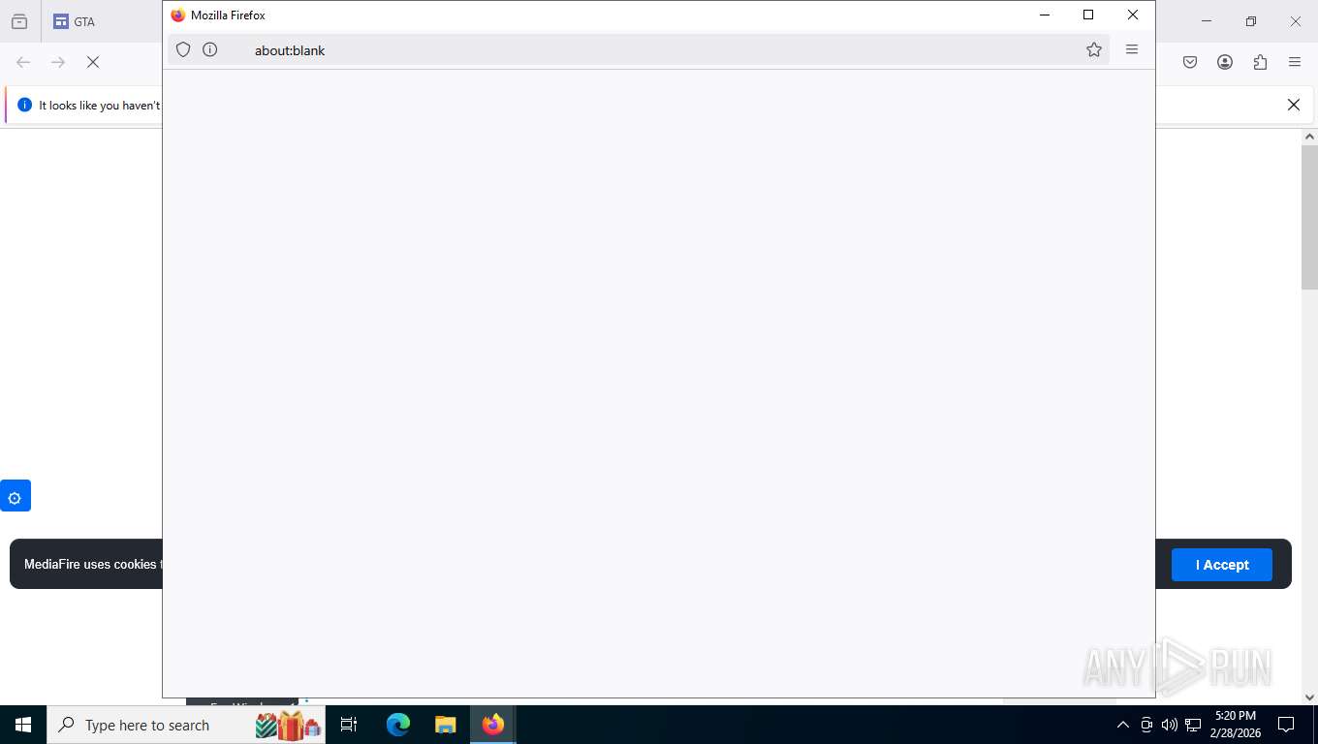This screenshot has height=744, width=1318.
Task: Open Firefox View in the background window
Action: click(x=19, y=21)
